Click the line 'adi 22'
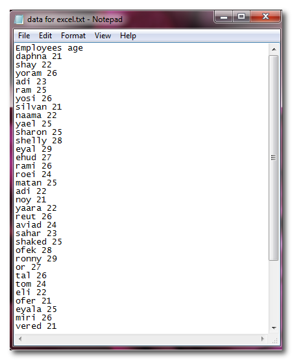The height and width of the screenshot is (360, 292). [30, 191]
